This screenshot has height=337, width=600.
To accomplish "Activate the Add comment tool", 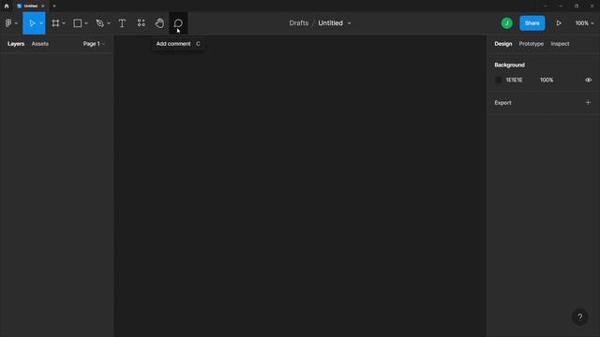I will pos(178,23).
